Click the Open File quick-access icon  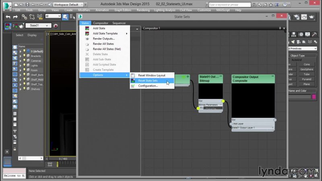coord(21,4)
